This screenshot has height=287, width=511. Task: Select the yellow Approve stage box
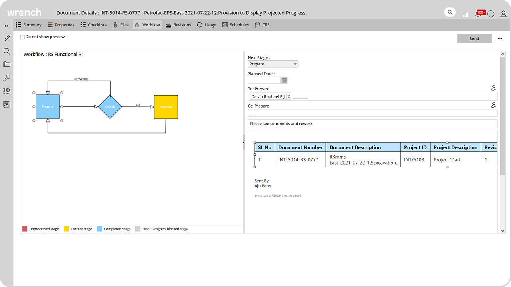pyautogui.click(x=166, y=107)
